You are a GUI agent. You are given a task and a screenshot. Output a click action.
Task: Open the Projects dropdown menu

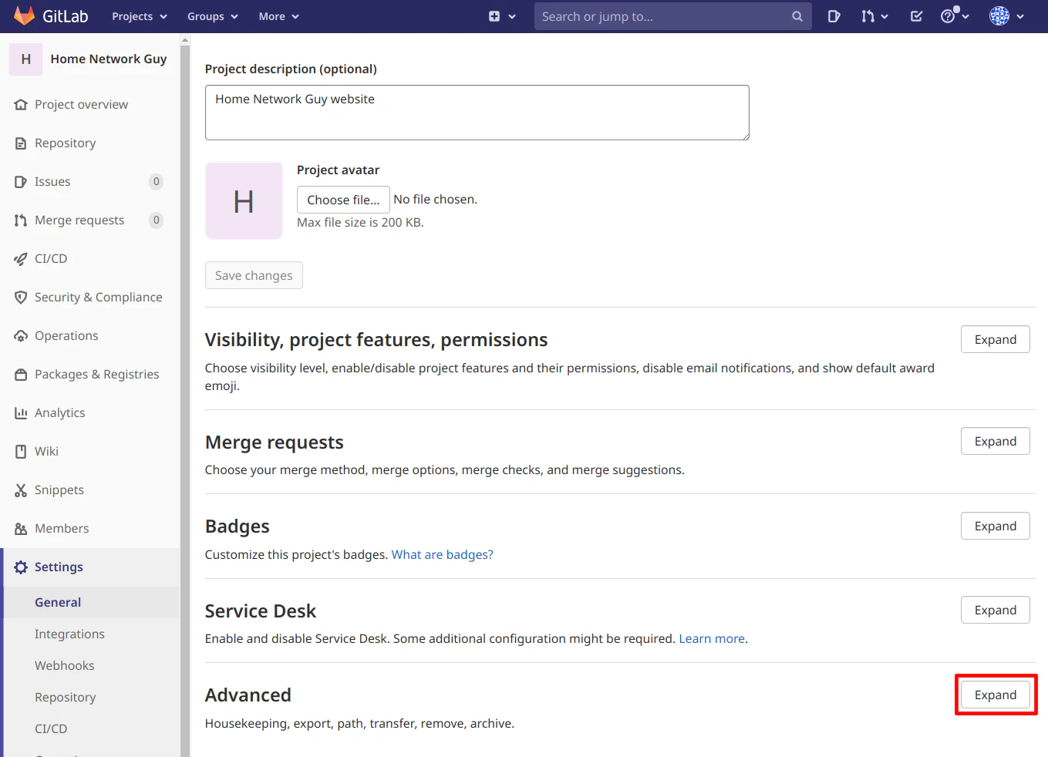140,16
